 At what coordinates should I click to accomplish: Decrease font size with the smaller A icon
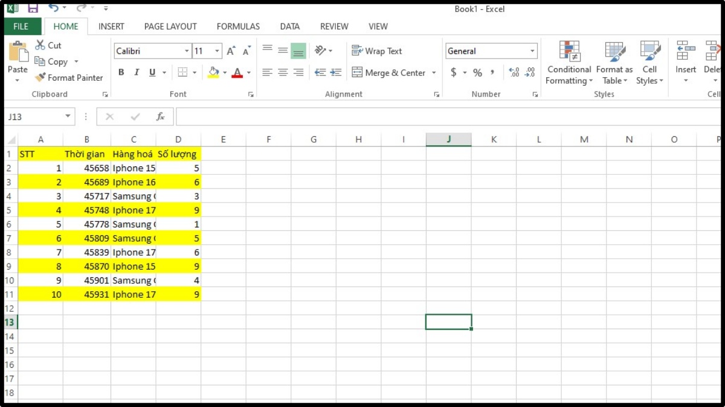[246, 51]
